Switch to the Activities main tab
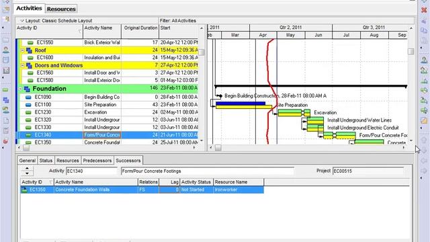This screenshot has height=242, width=430. tap(29, 8)
